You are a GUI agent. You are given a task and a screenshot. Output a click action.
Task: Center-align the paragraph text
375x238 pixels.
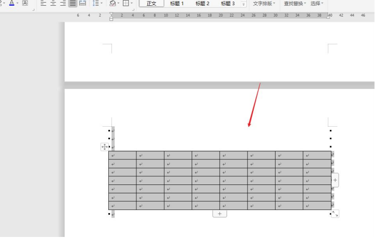(x=53, y=3)
